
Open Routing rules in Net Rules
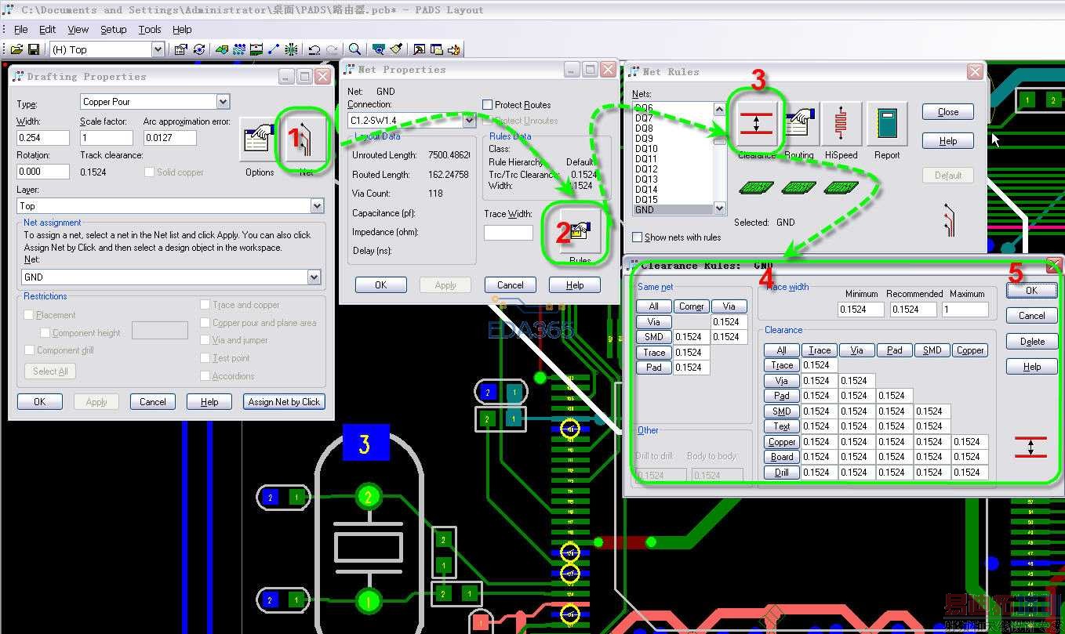tap(799, 124)
